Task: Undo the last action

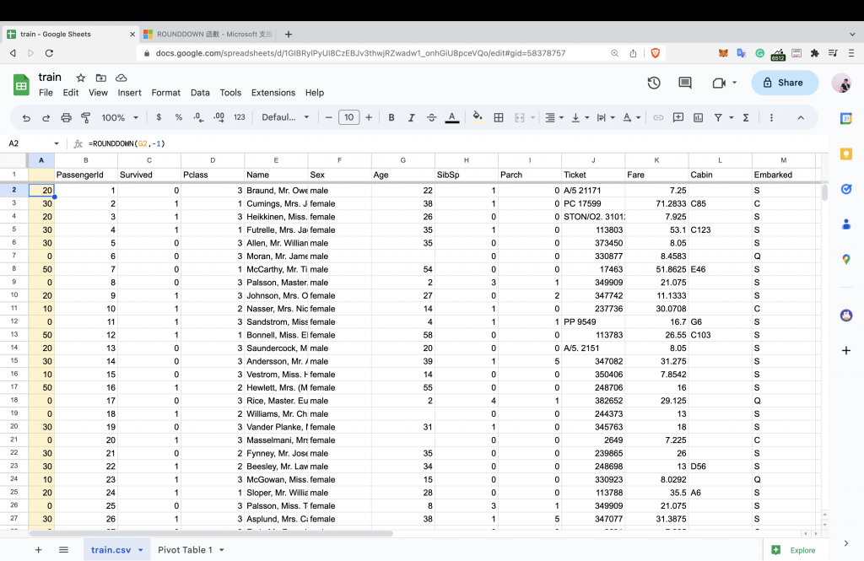Action: 26,117
